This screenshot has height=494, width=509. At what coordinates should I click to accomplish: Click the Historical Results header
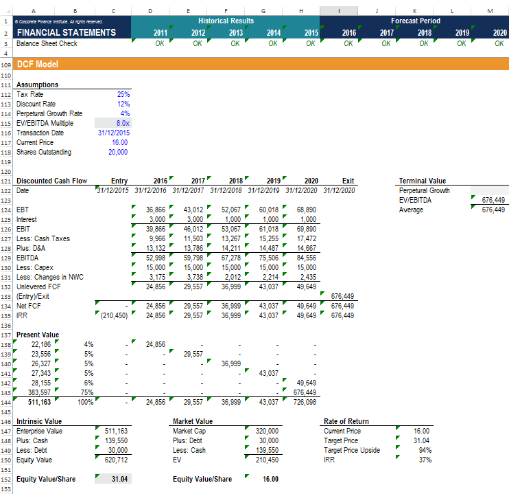(x=226, y=21)
